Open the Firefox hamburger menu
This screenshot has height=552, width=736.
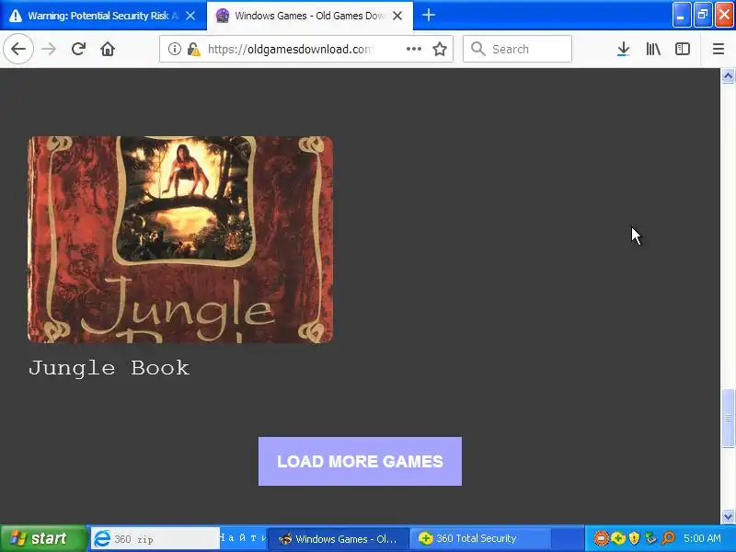pos(719,49)
